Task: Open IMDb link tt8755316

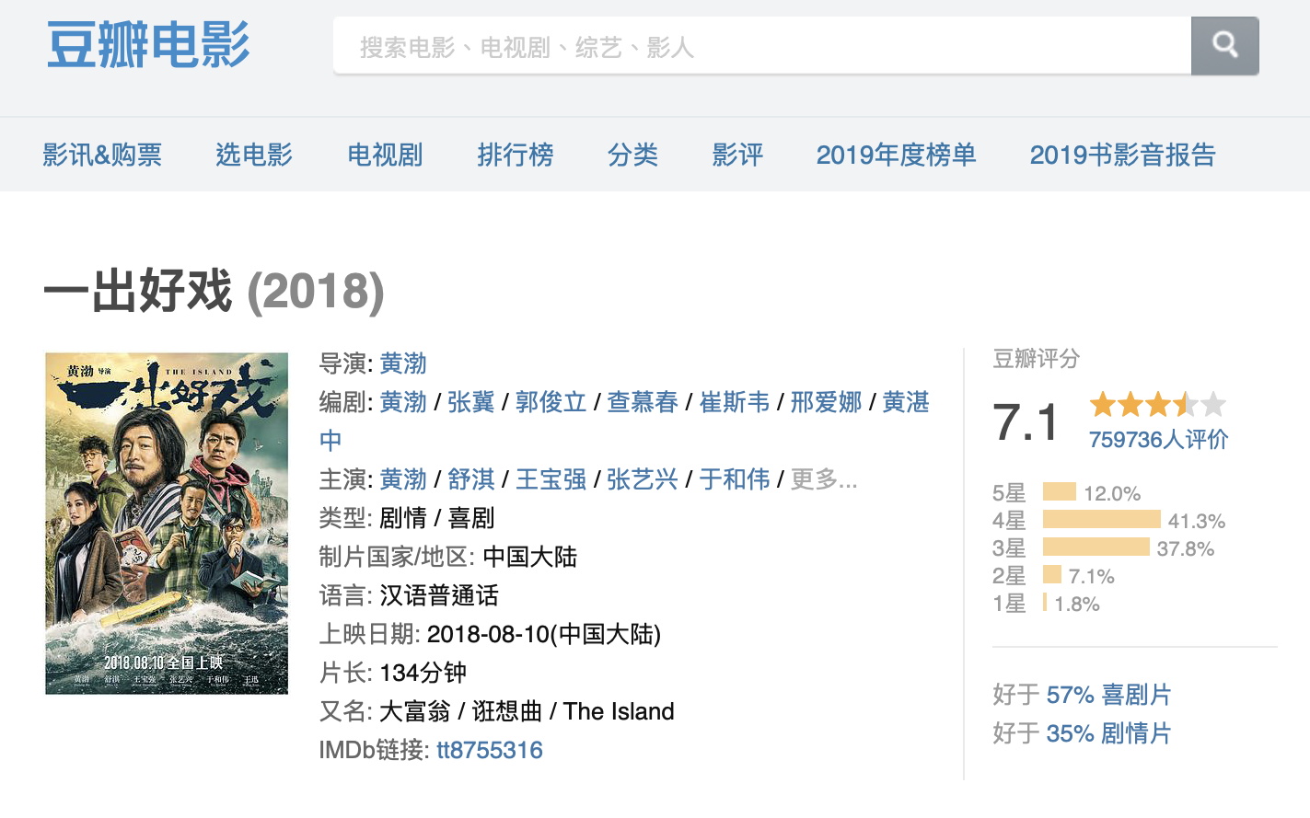Action: (x=490, y=750)
